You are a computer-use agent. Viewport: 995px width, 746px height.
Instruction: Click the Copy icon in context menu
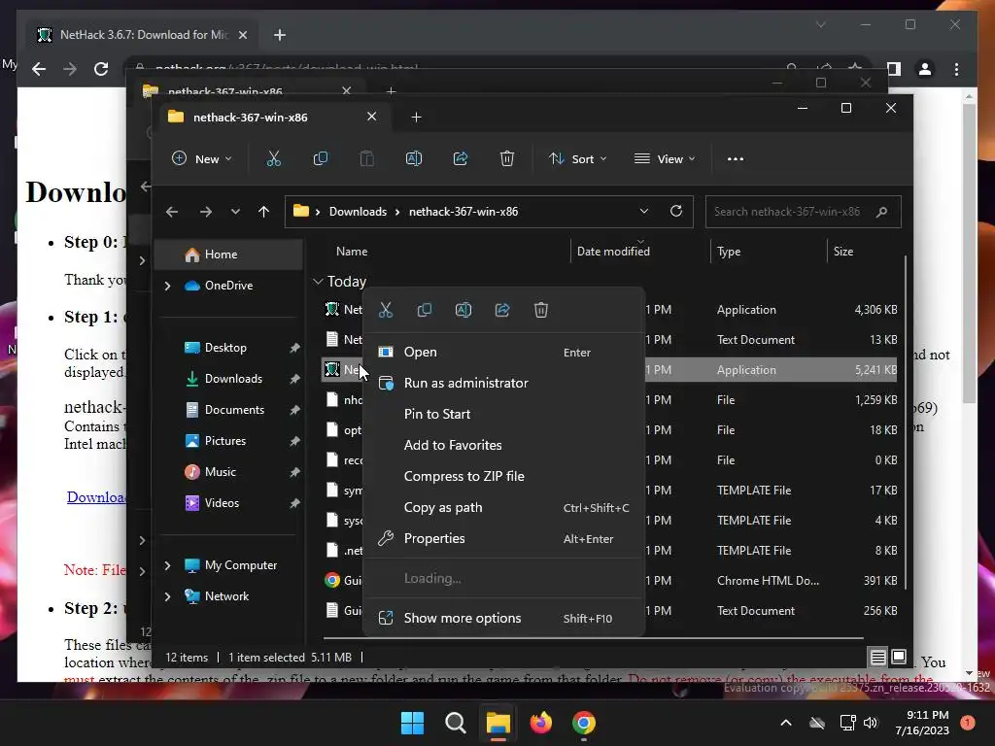[425, 310]
